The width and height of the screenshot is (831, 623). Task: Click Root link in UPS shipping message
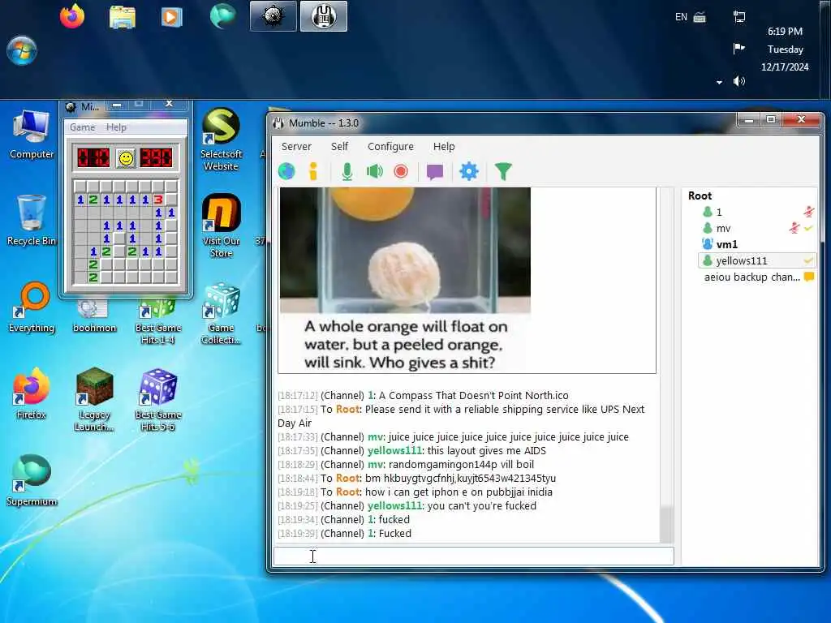(x=347, y=410)
